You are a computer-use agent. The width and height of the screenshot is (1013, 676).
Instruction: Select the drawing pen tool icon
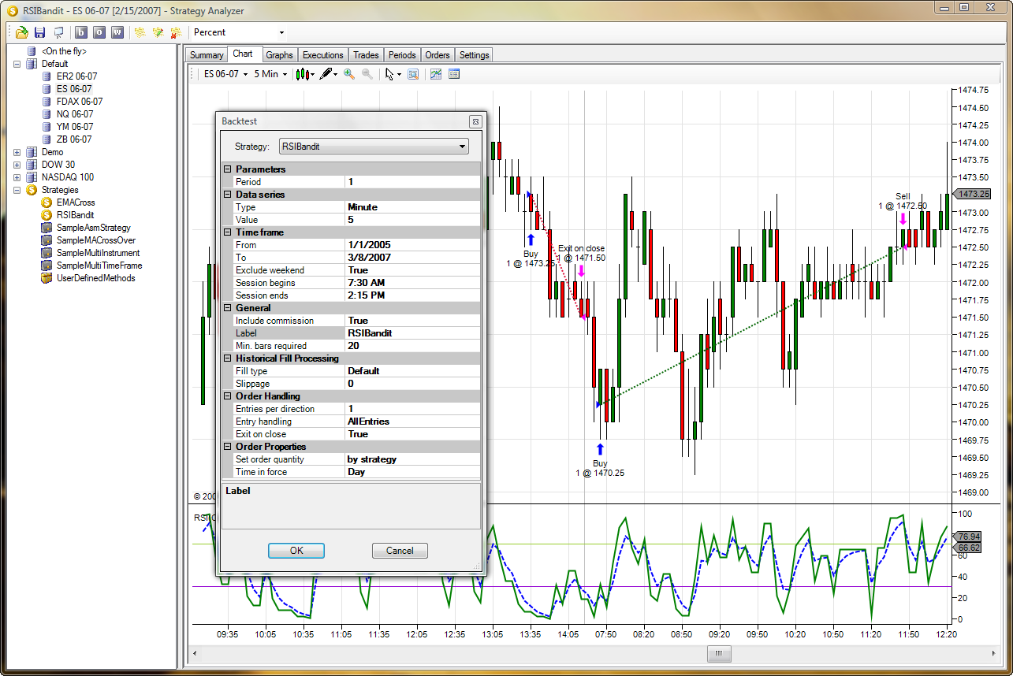pos(326,74)
